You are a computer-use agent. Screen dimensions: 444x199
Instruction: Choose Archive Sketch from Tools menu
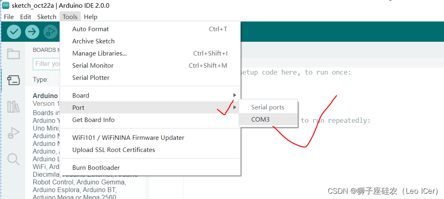point(150,41)
